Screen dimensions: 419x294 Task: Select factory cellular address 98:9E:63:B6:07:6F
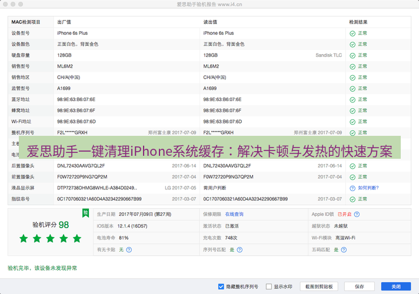click(x=76, y=111)
